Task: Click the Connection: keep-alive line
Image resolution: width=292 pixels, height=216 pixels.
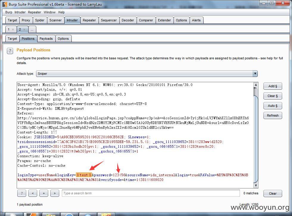Action: point(40,156)
